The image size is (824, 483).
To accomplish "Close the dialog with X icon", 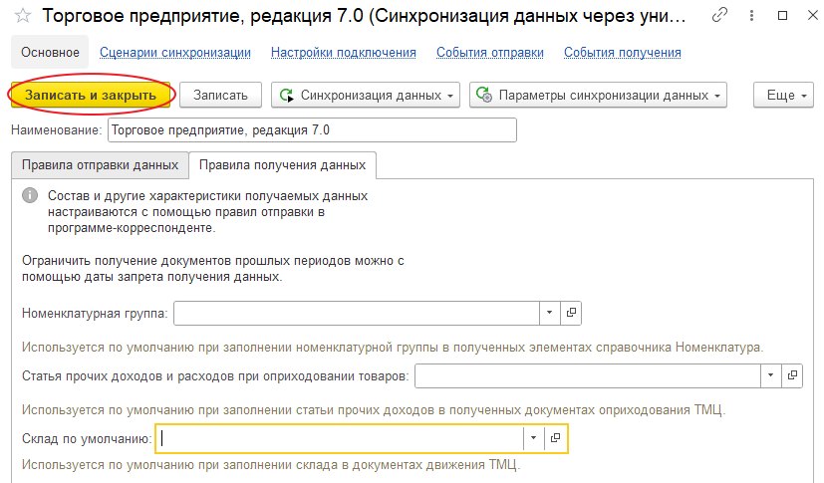I will [812, 16].
